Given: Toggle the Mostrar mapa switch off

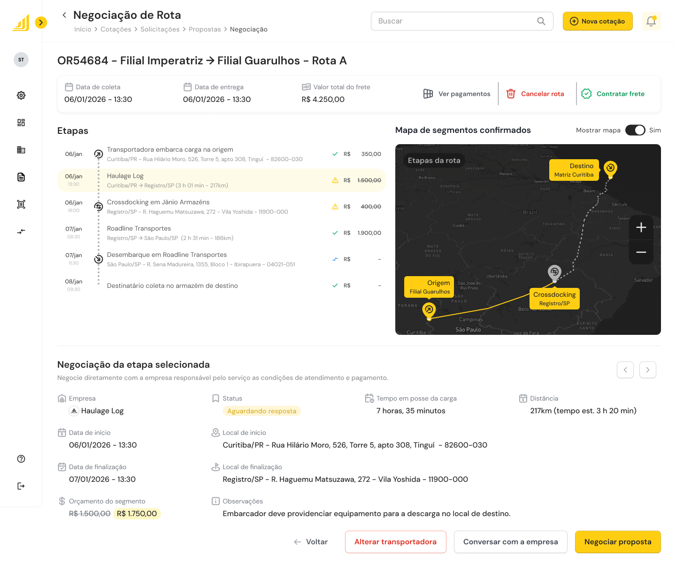Looking at the screenshot, I should click(x=635, y=130).
